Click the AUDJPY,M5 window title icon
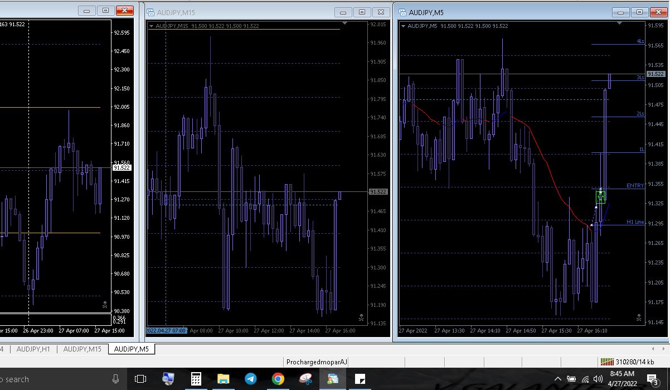The height and width of the screenshot is (390, 670). (402, 12)
